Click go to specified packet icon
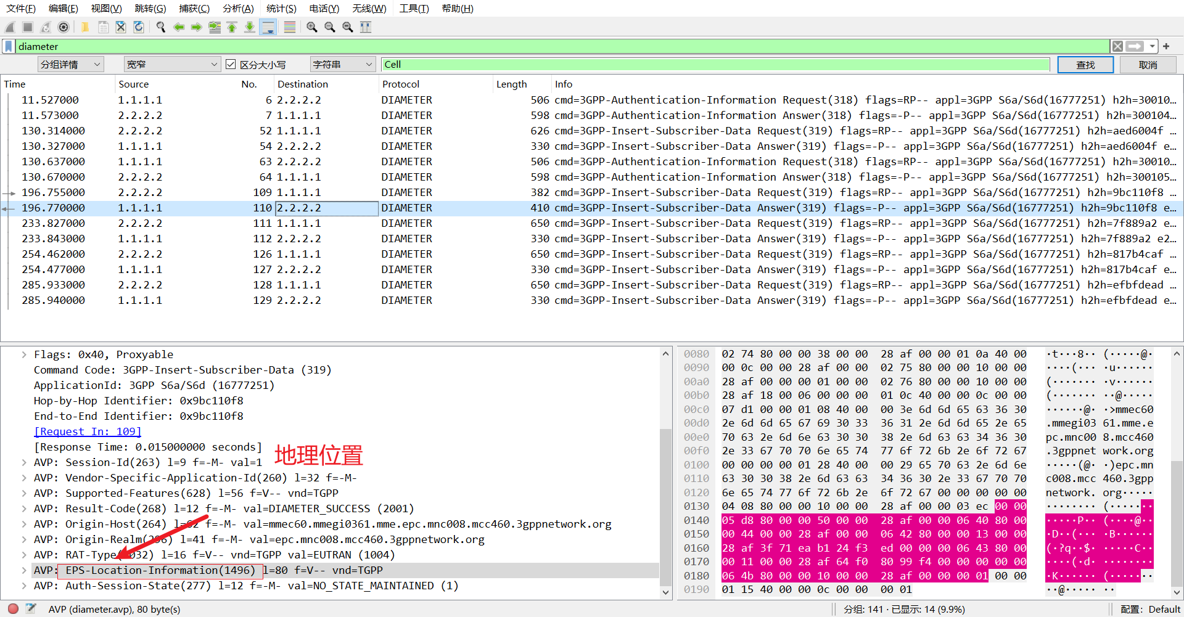The width and height of the screenshot is (1184, 617). coord(215,27)
